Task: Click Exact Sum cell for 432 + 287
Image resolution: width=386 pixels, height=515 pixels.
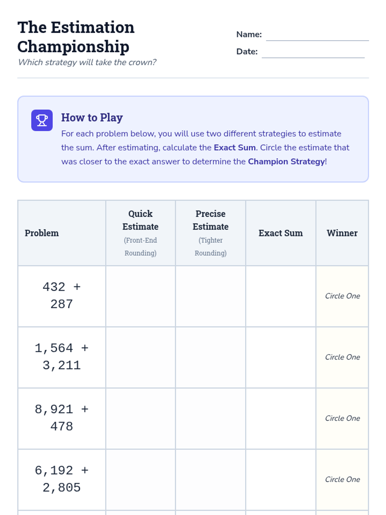Action: 281,296
